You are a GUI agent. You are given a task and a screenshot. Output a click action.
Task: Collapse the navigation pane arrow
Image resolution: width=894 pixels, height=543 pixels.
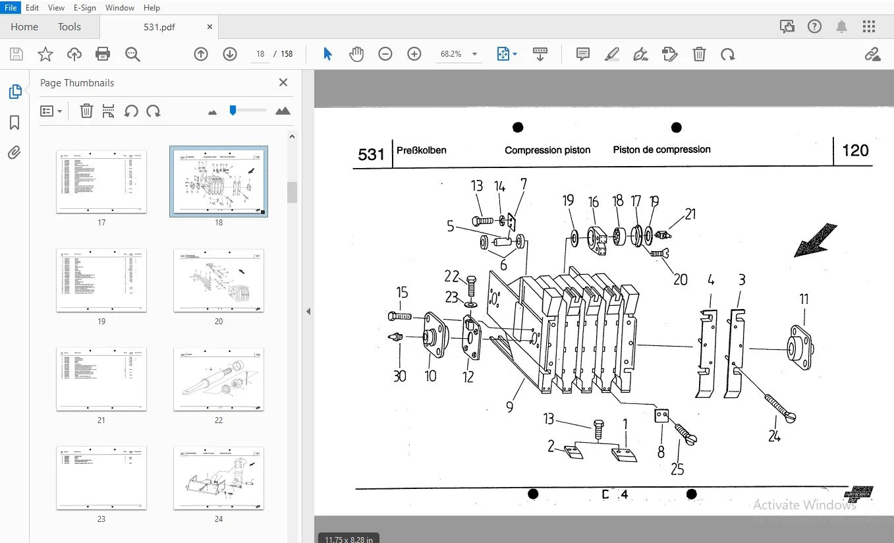coord(308,311)
